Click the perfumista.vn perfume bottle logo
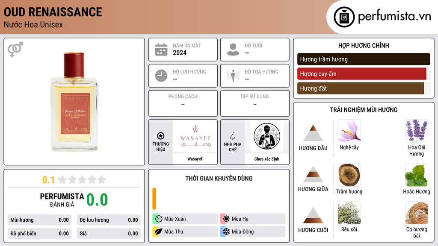The image size is (438, 246). [344, 17]
